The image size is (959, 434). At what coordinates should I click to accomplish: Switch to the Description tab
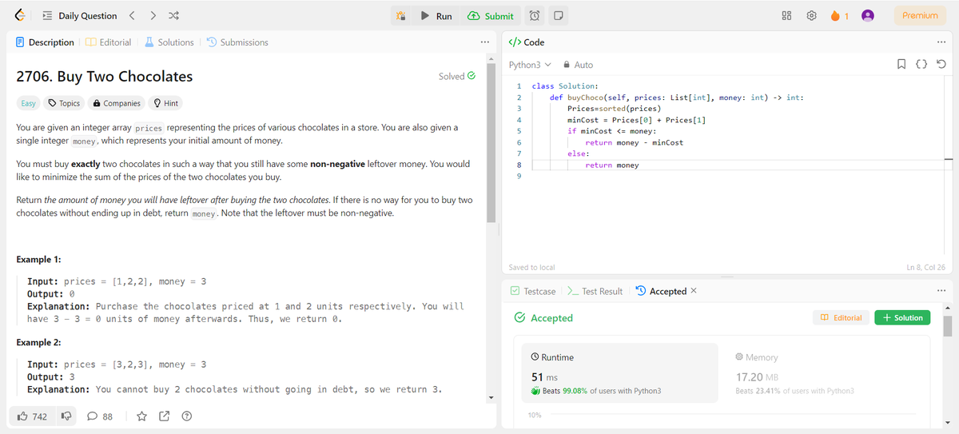click(45, 42)
